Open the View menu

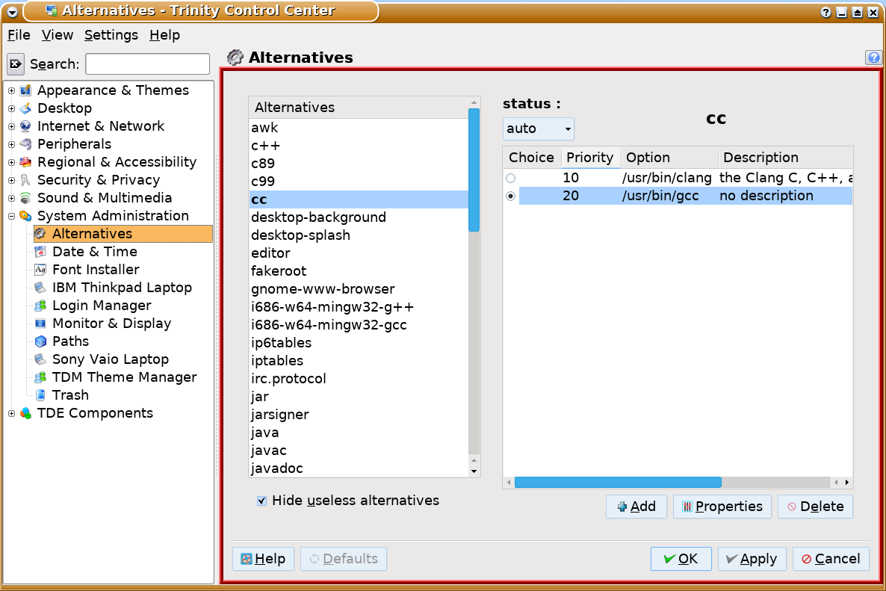pos(57,35)
